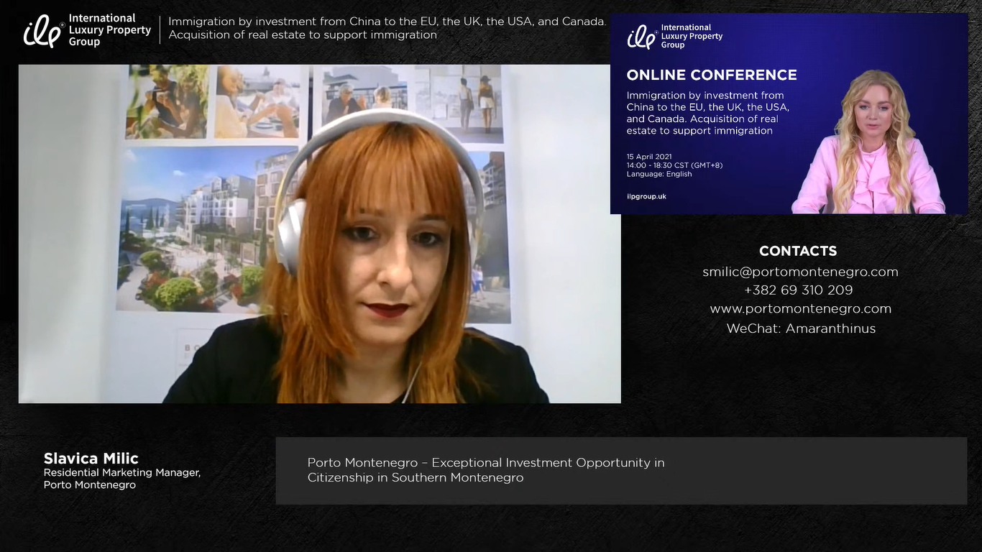Viewport: 982px width, 552px height.
Task: Click the 15 April 2021 date text
Action: (x=649, y=157)
